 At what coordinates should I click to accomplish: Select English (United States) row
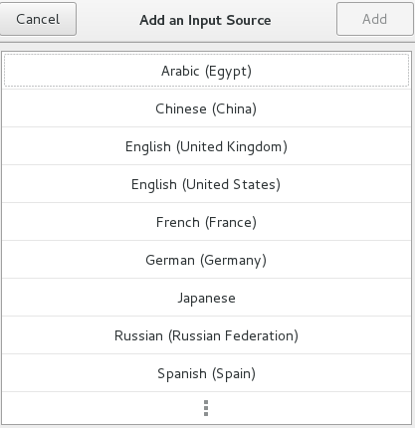206,184
